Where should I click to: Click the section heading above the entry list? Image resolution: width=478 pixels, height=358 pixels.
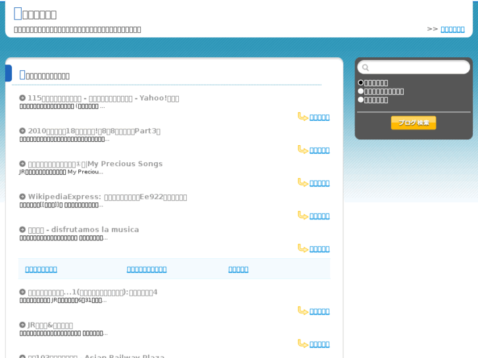[45, 75]
